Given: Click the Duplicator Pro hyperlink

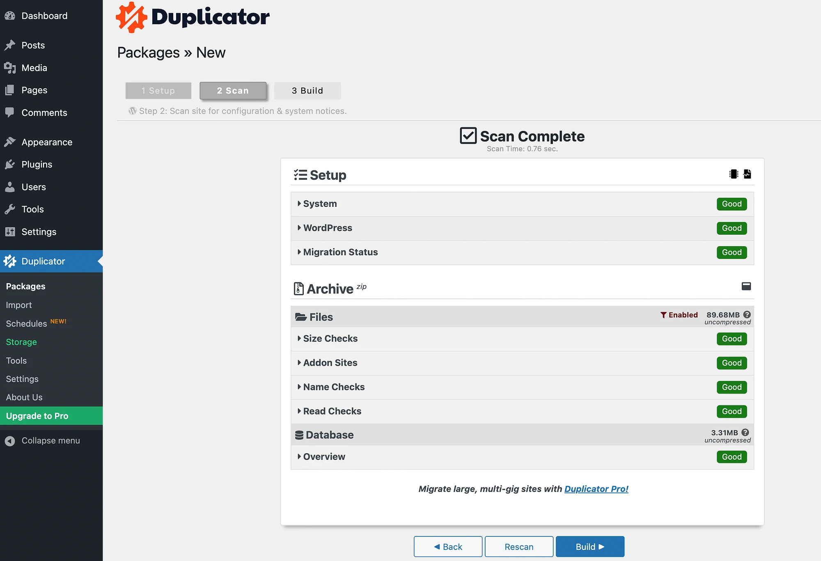Looking at the screenshot, I should [596, 489].
